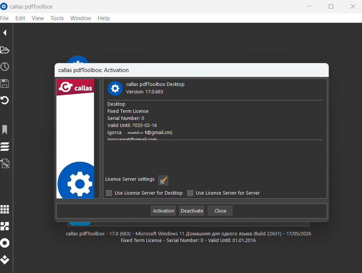Click the compare documents icon in sidebar
The image size is (362, 273).
4,163
